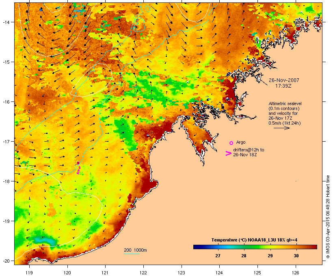Click the 200 1000m depth label
The width and height of the screenshot is (333, 276).
135,250
